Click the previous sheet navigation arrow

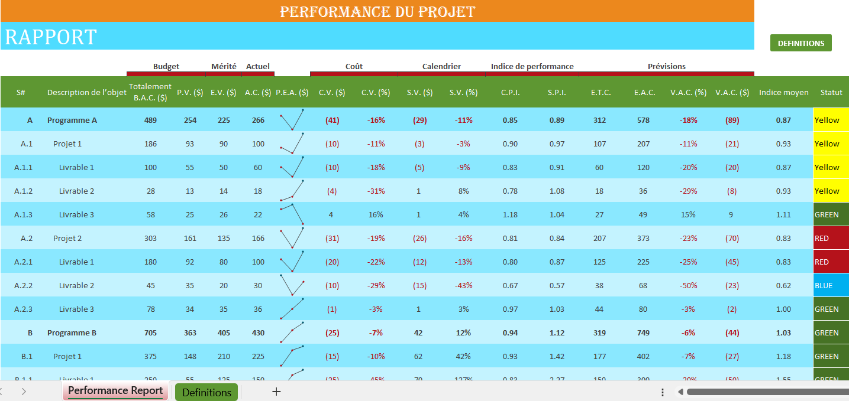coord(2,392)
